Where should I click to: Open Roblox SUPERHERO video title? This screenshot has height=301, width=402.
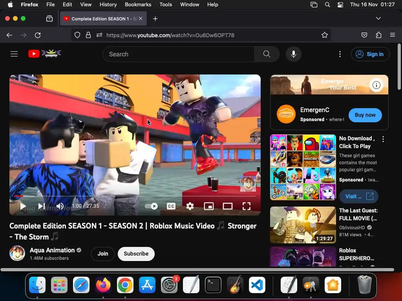(x=356, y=254)
